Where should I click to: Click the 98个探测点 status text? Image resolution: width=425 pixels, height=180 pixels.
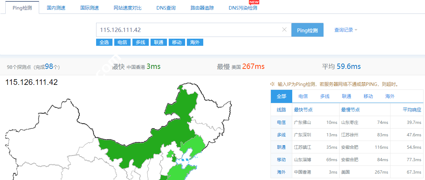(x=33, y=67)
